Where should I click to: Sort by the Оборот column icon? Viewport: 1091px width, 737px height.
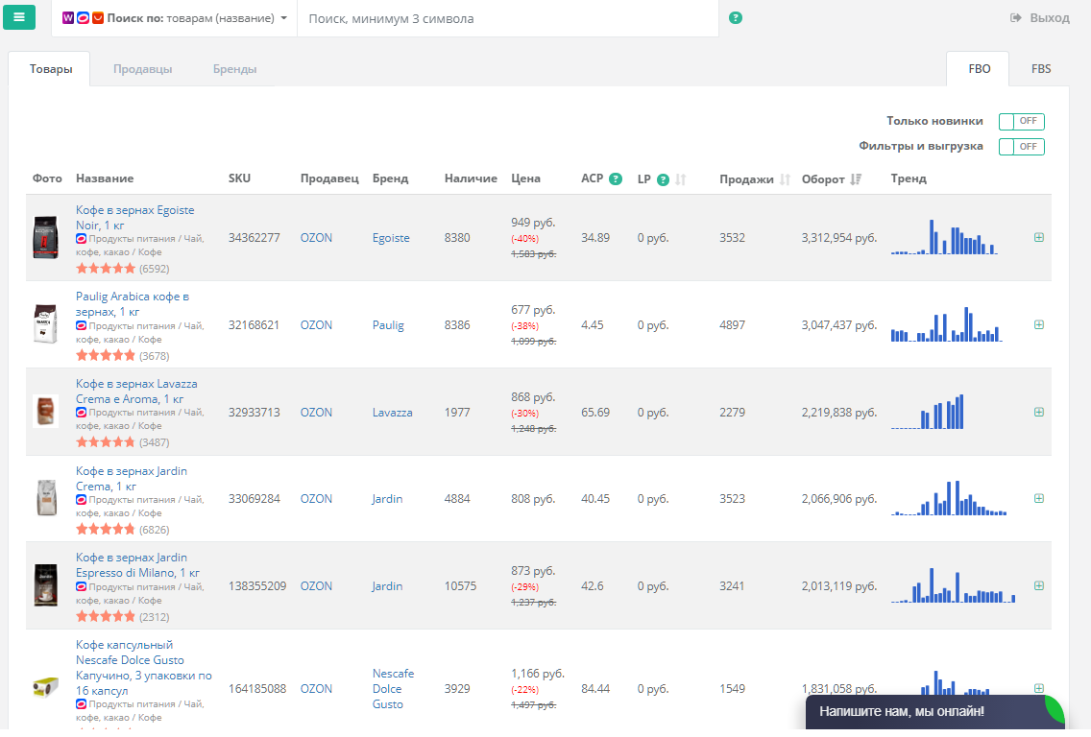857,179
